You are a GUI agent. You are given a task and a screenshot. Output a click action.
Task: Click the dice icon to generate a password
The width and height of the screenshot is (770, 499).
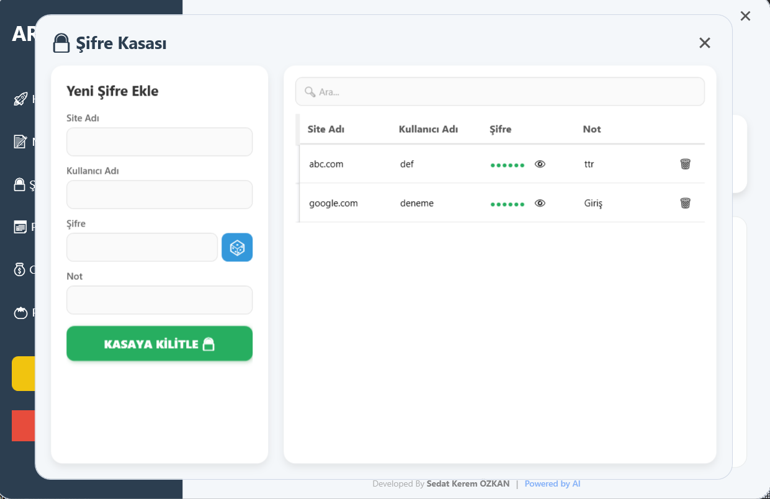point(237,248)
